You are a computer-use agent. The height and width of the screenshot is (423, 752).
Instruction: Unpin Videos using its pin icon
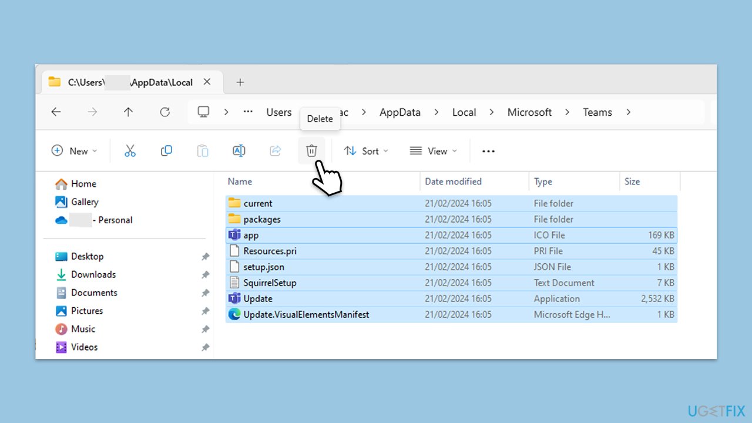(205, 348)
